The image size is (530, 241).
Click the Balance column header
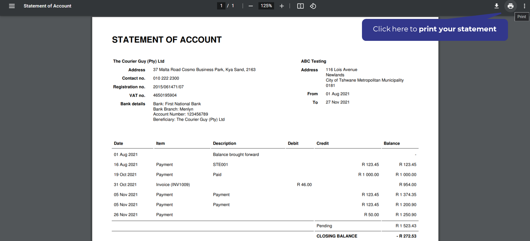(392, 143)
